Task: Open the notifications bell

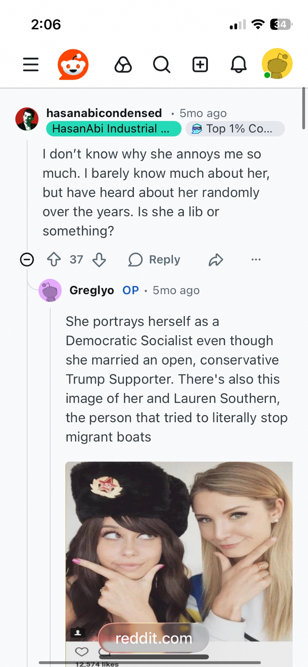Action: coord(239,64)
